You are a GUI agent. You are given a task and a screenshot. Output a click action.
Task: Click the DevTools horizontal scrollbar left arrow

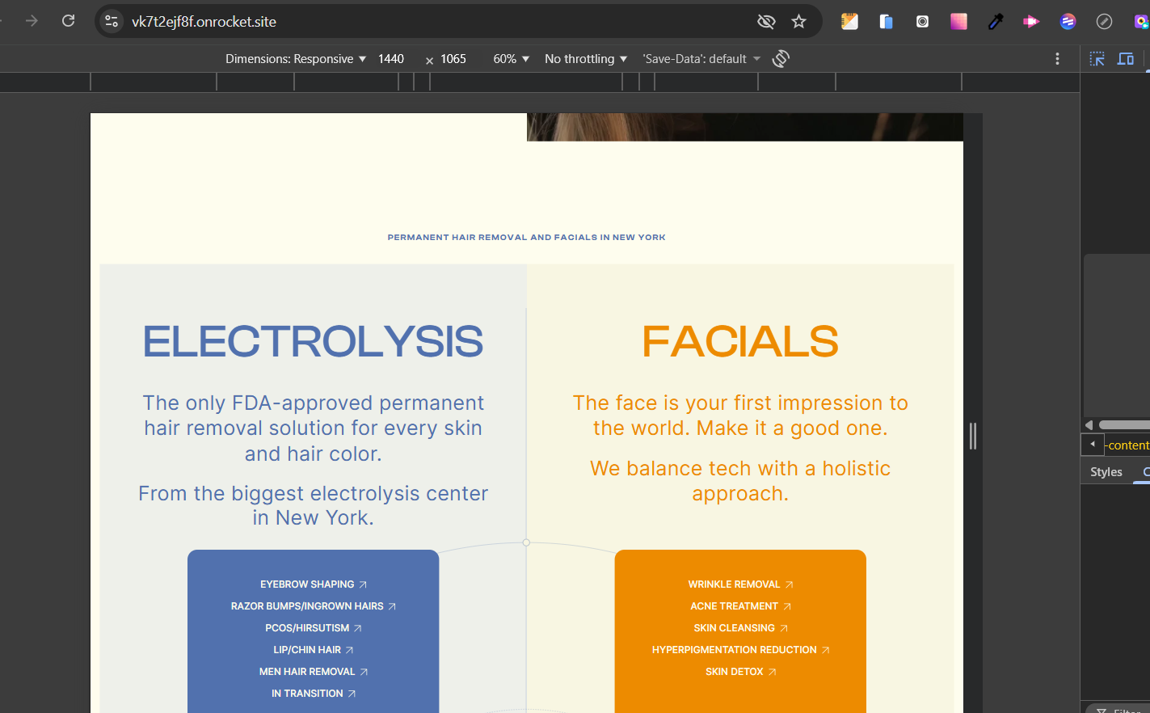[1089, 425]
